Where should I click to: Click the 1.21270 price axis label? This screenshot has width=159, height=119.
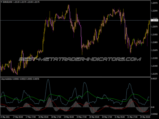[154, 74]
